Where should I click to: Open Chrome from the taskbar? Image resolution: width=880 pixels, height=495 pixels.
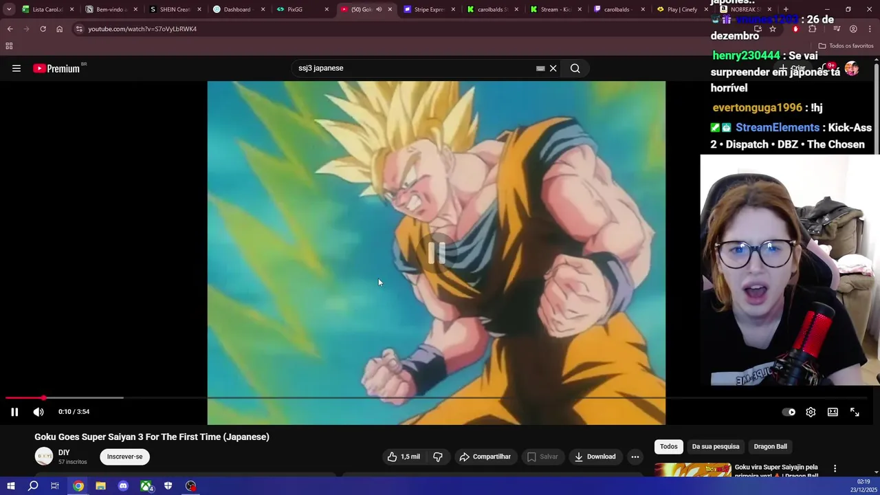click(x=78, y=486)
